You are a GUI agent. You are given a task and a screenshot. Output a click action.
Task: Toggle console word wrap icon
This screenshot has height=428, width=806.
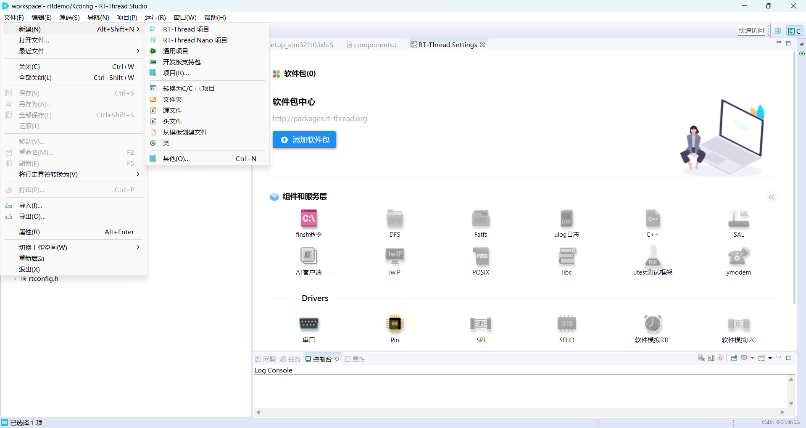coord(721,358)
